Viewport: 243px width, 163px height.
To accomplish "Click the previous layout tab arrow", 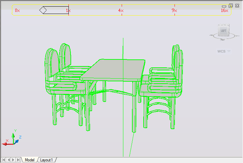I will click(9, 160).
